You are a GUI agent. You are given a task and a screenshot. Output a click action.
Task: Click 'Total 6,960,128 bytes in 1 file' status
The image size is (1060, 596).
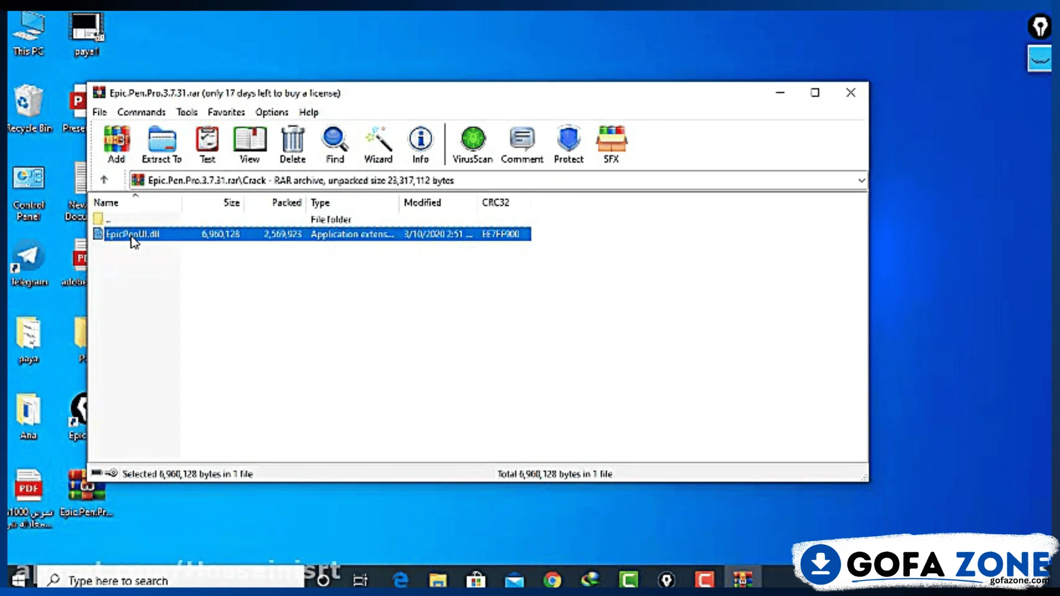pyautogui.click(x=555, y=473)
